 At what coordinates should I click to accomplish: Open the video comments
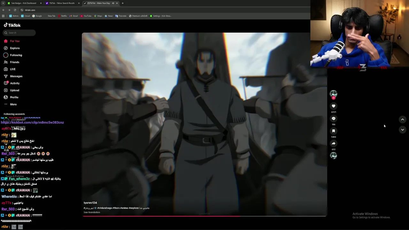point(333,119)
